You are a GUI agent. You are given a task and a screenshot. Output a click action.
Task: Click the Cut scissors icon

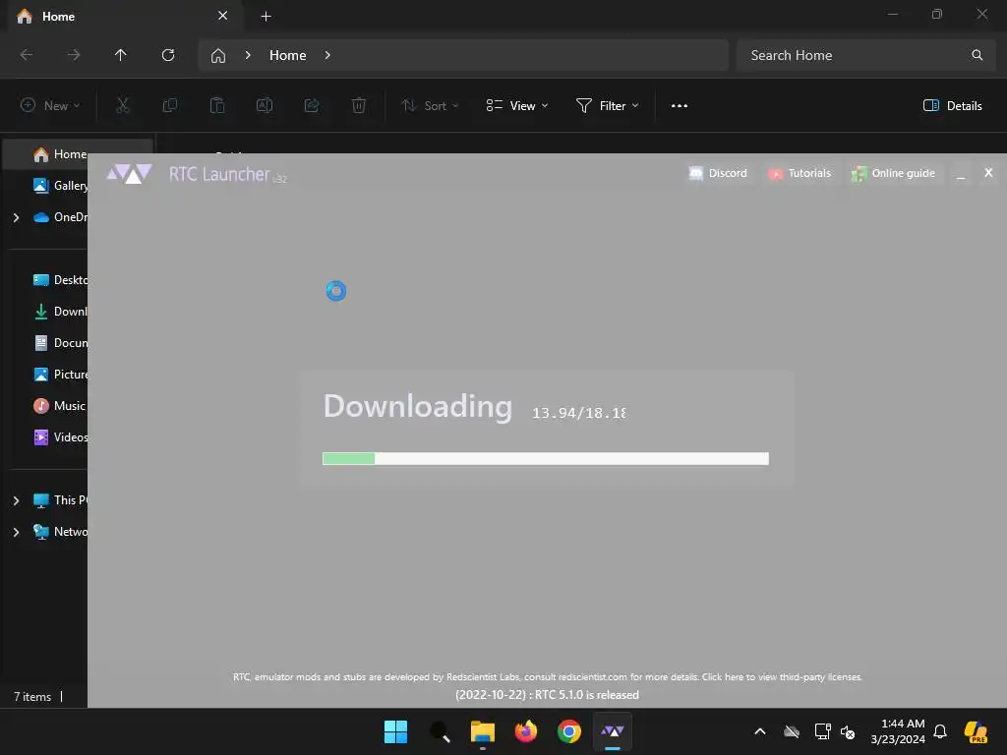coord(123,106)
